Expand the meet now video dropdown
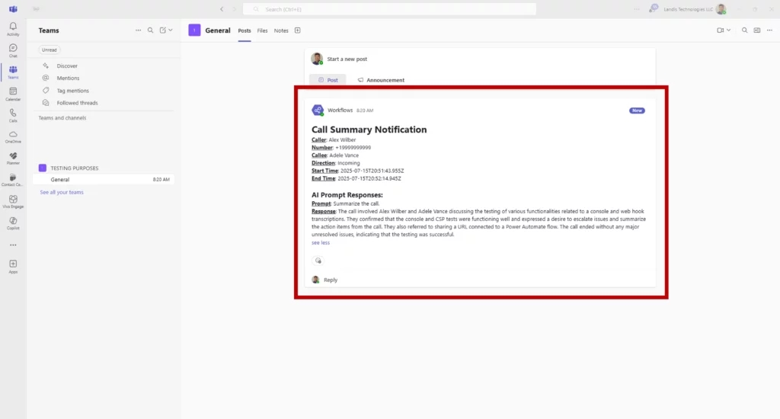Viewport: 780px width, 419px height. 729,30
